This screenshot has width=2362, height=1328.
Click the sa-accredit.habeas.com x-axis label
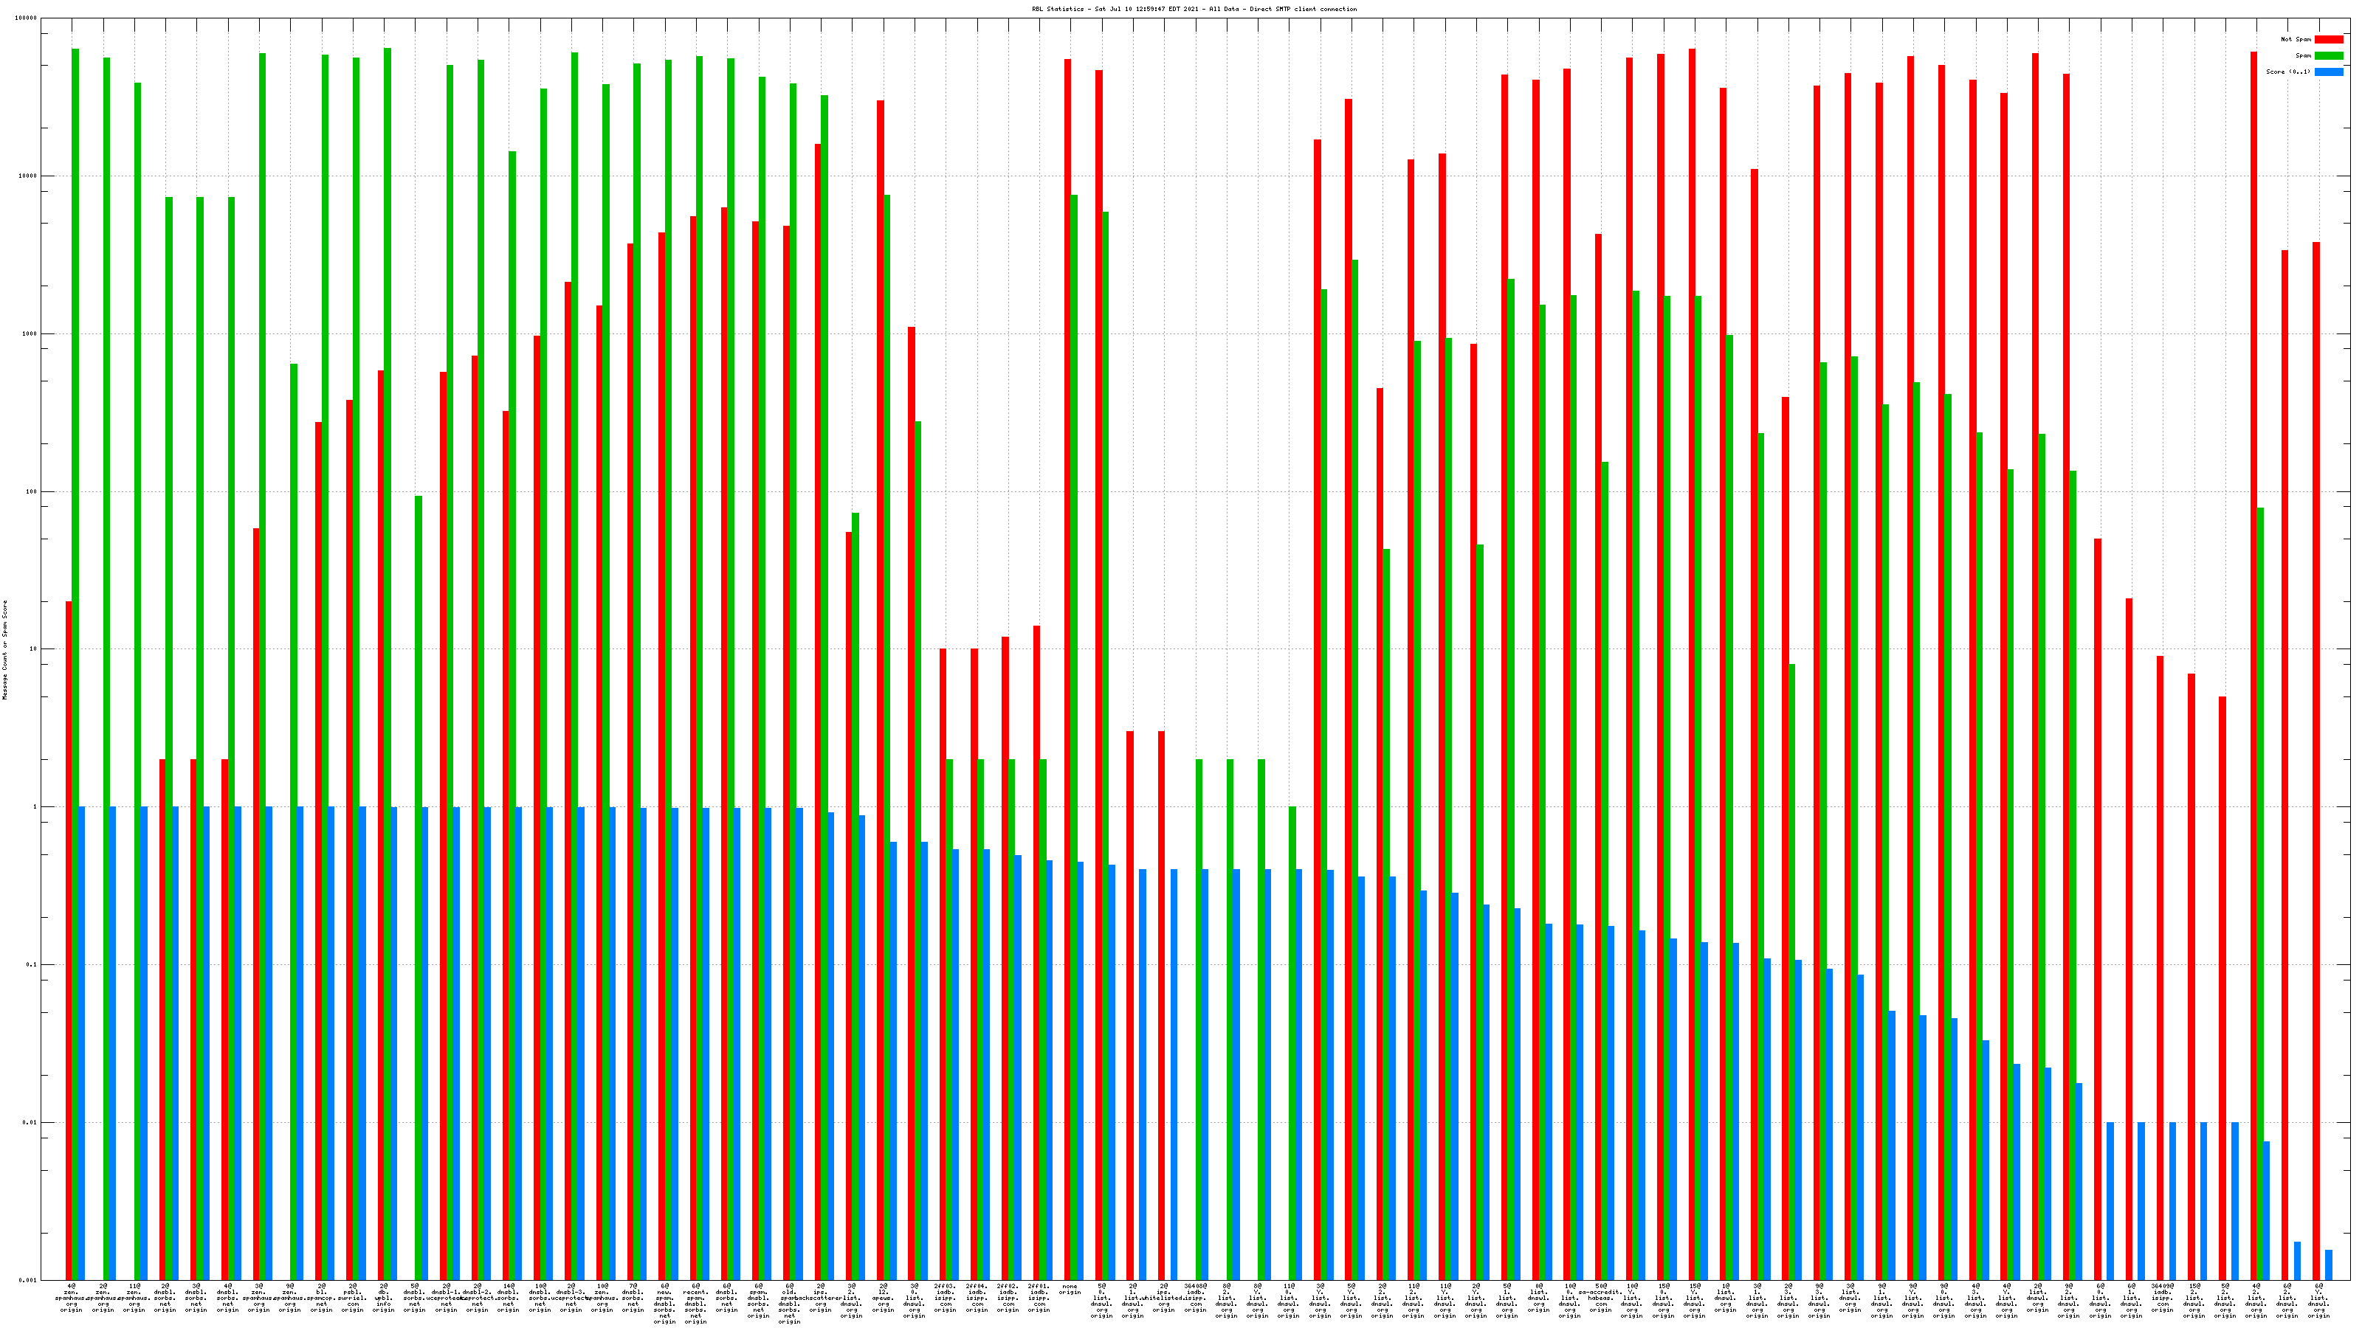point(1600,1298)
